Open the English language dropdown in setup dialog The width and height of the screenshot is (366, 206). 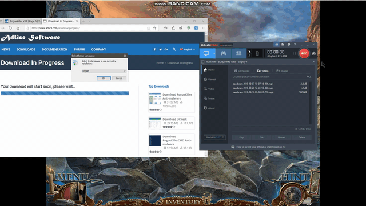[x=104, y=71]
